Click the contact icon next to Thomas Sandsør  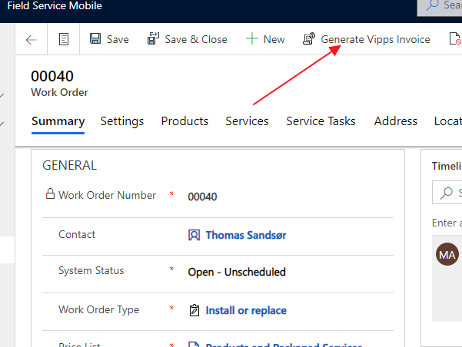pyautogui.click(x=194, y=235)
